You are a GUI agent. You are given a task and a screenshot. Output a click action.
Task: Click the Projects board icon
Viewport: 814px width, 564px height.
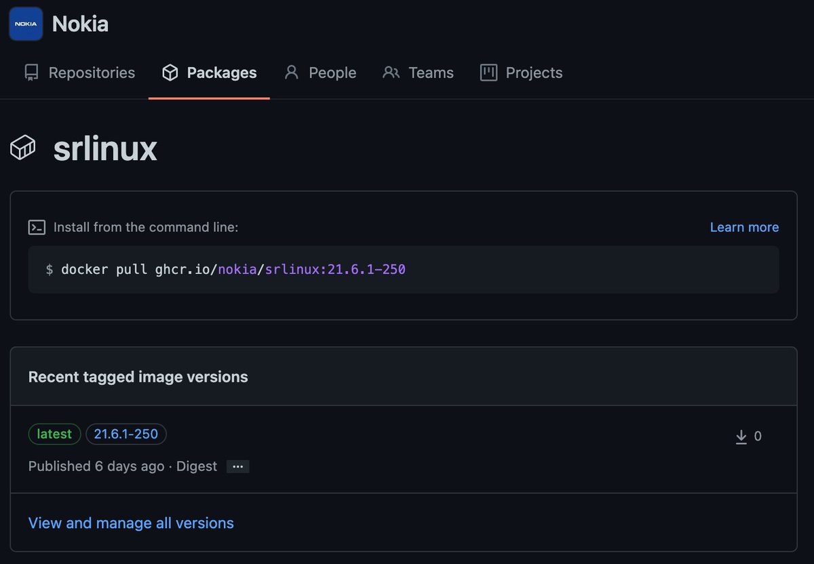point(488,72)
